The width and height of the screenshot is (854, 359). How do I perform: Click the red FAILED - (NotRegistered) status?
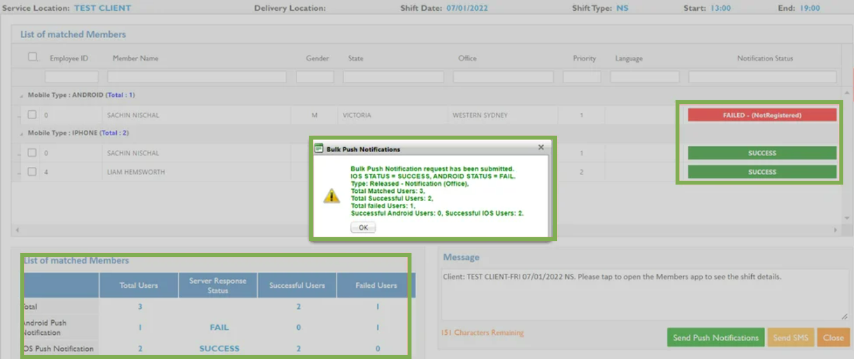(x=762, y=115)
